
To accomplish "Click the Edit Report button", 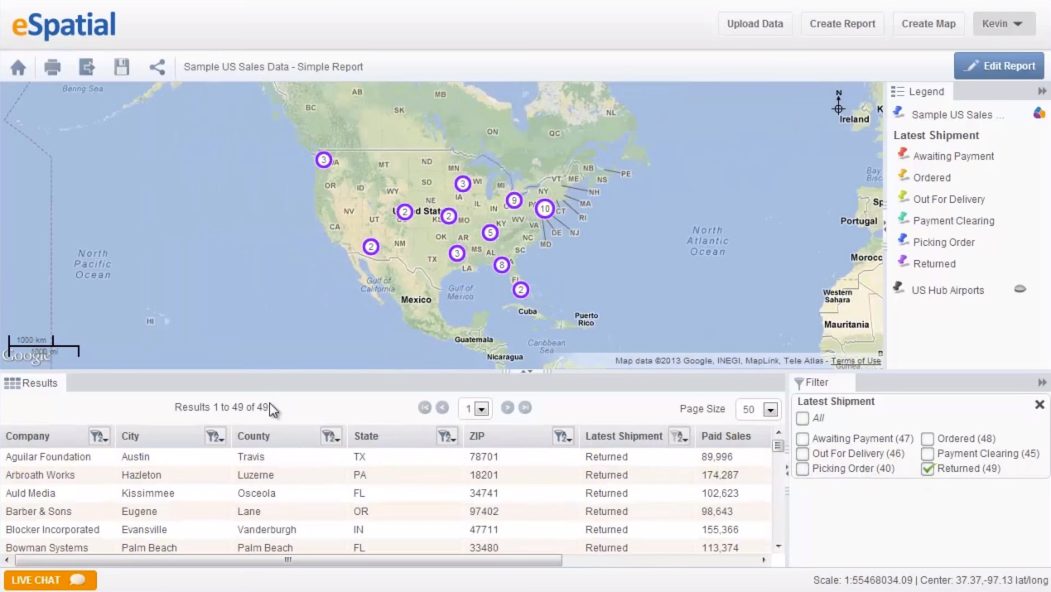I will (999, 65).
